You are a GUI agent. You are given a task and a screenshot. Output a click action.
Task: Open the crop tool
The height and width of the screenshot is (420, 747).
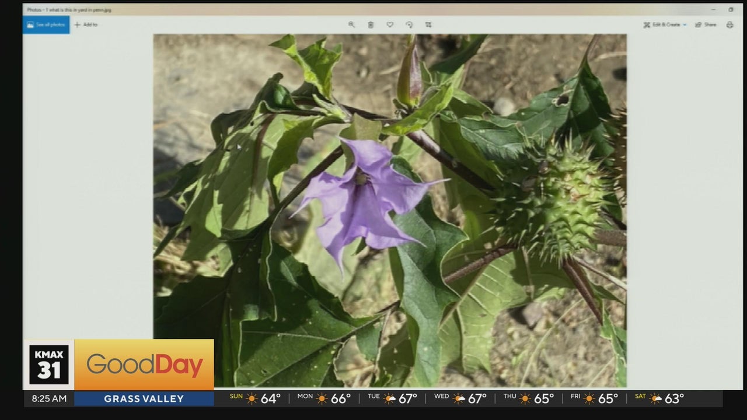coord(428,24)
